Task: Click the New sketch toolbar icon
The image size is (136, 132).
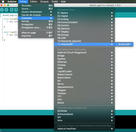Action: 12,10
